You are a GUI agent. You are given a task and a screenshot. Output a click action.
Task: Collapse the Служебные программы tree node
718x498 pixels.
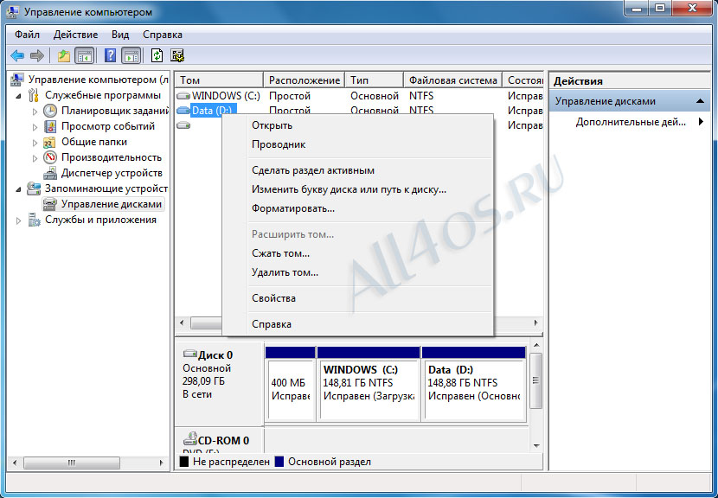click(x=19, y=96)
